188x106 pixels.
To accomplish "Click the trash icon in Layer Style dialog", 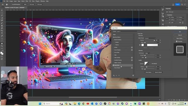I will coord(133,75).
